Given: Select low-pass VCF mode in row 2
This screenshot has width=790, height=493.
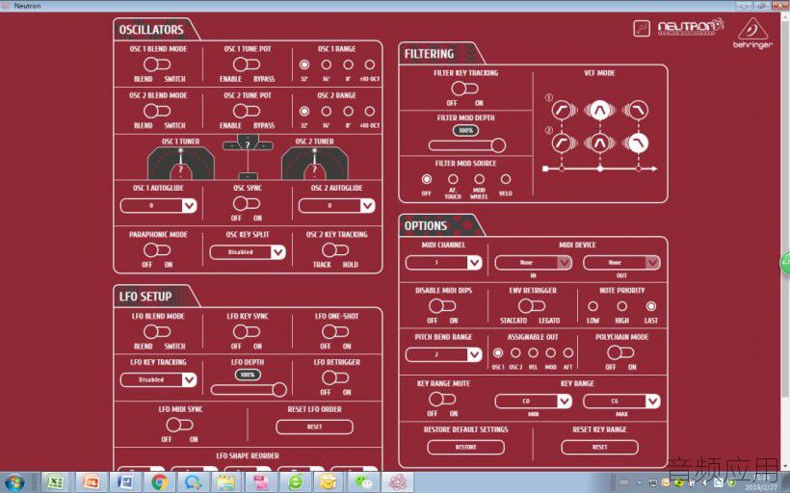Looking at the screenshot, I should (638, 143).
